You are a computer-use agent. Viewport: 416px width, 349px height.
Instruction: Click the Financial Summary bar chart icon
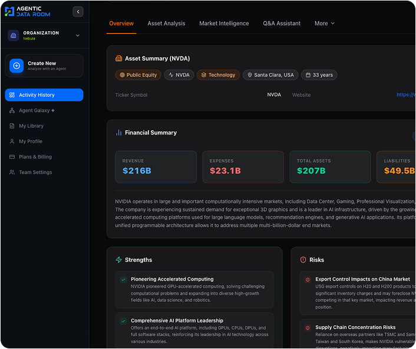118,133
